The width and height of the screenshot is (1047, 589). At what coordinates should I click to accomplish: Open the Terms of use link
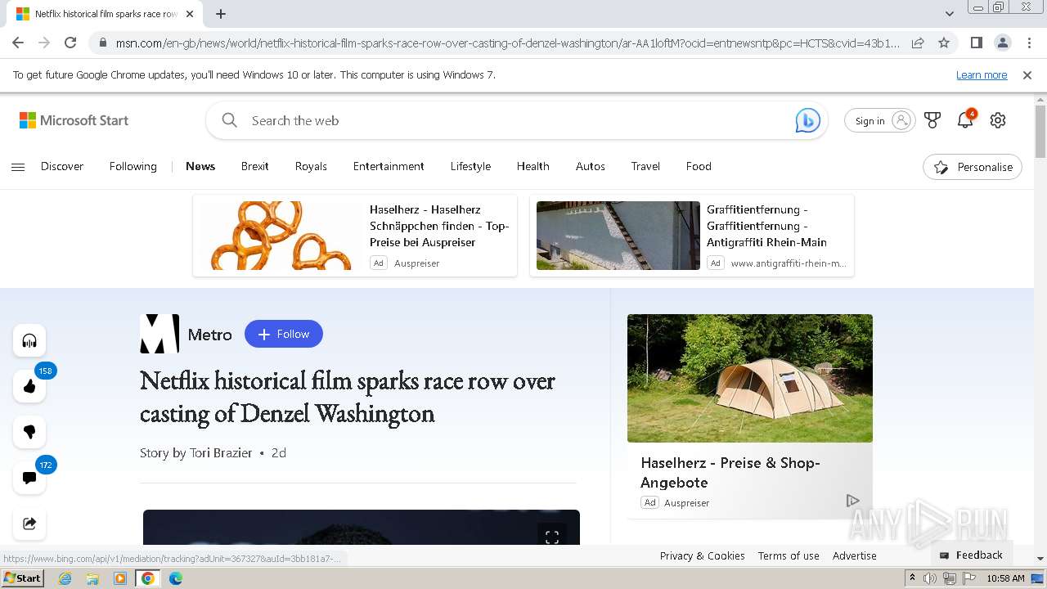tap(789, 555)
